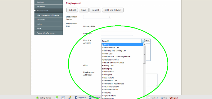Open the Polls sidebar section
The width and height of the screenshot is (212, 99).
(x=49, y=29)
